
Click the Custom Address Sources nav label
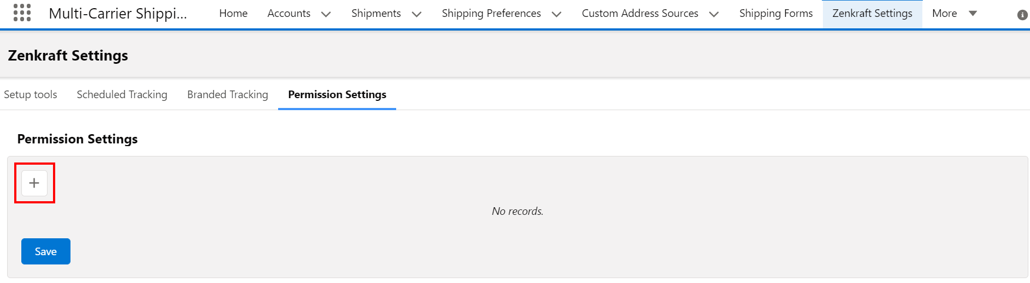point(640,13)
